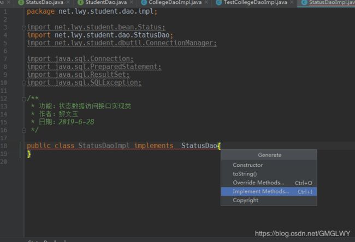Image resolution: width=355 pixels, height=242 pixels.
Task: Click 'import java.sql.PreparedStatement;' line
Action: [x=94, y=66]
